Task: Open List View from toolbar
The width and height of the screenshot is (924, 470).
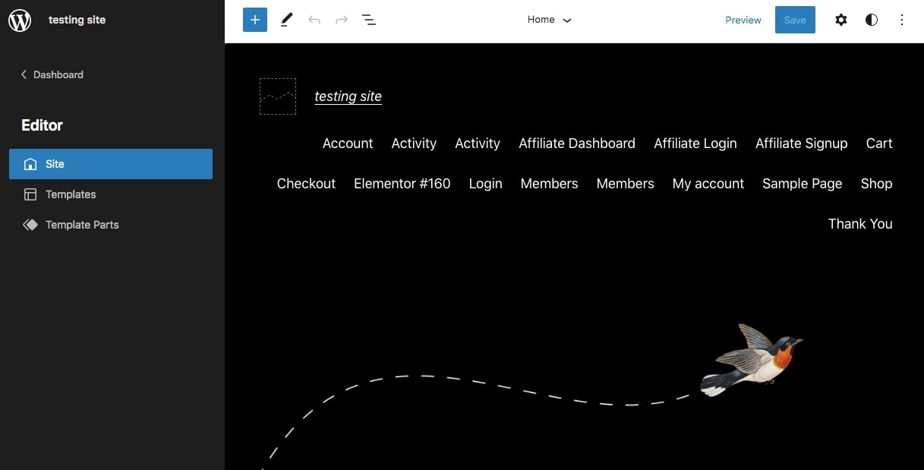Action: (369, 21)
